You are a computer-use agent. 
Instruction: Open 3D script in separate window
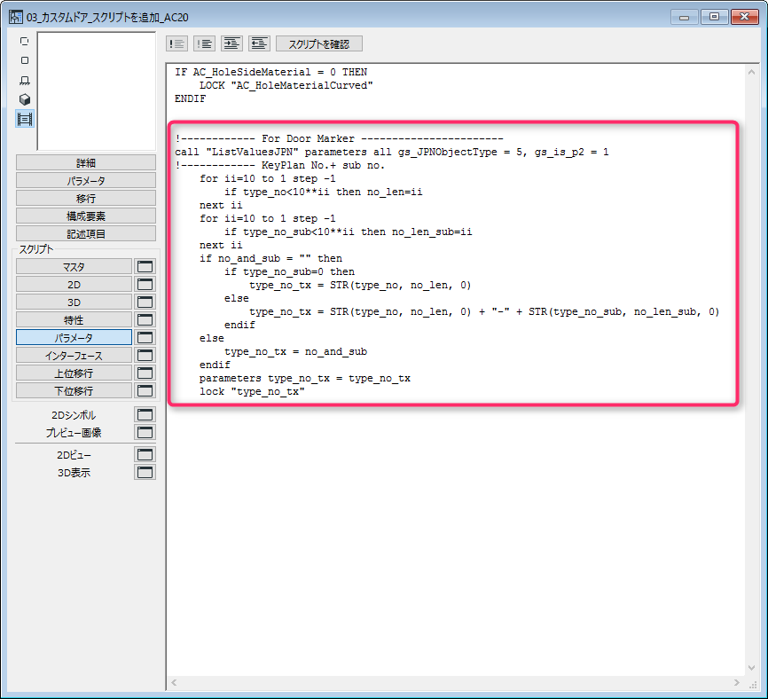coord(145,302)
